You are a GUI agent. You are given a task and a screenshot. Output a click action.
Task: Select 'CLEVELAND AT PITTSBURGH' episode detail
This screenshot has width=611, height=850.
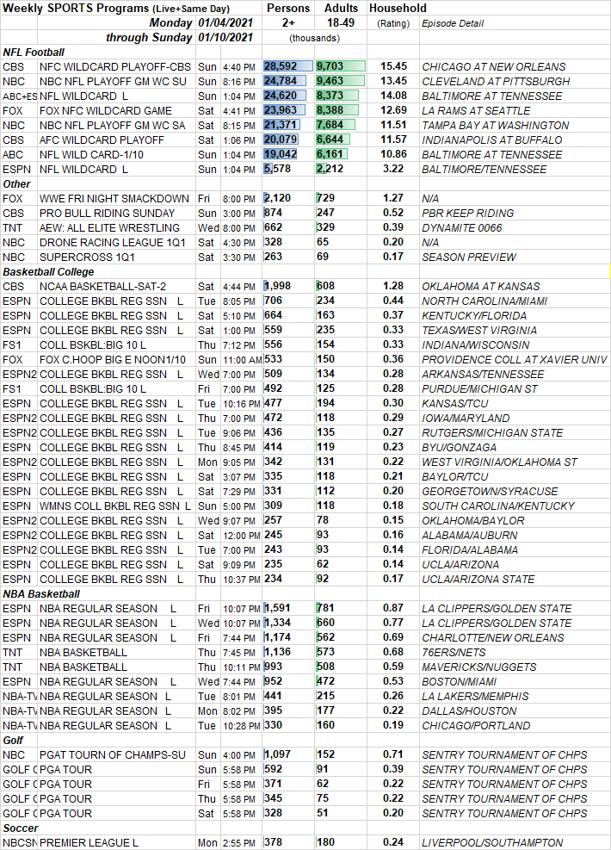496,81
